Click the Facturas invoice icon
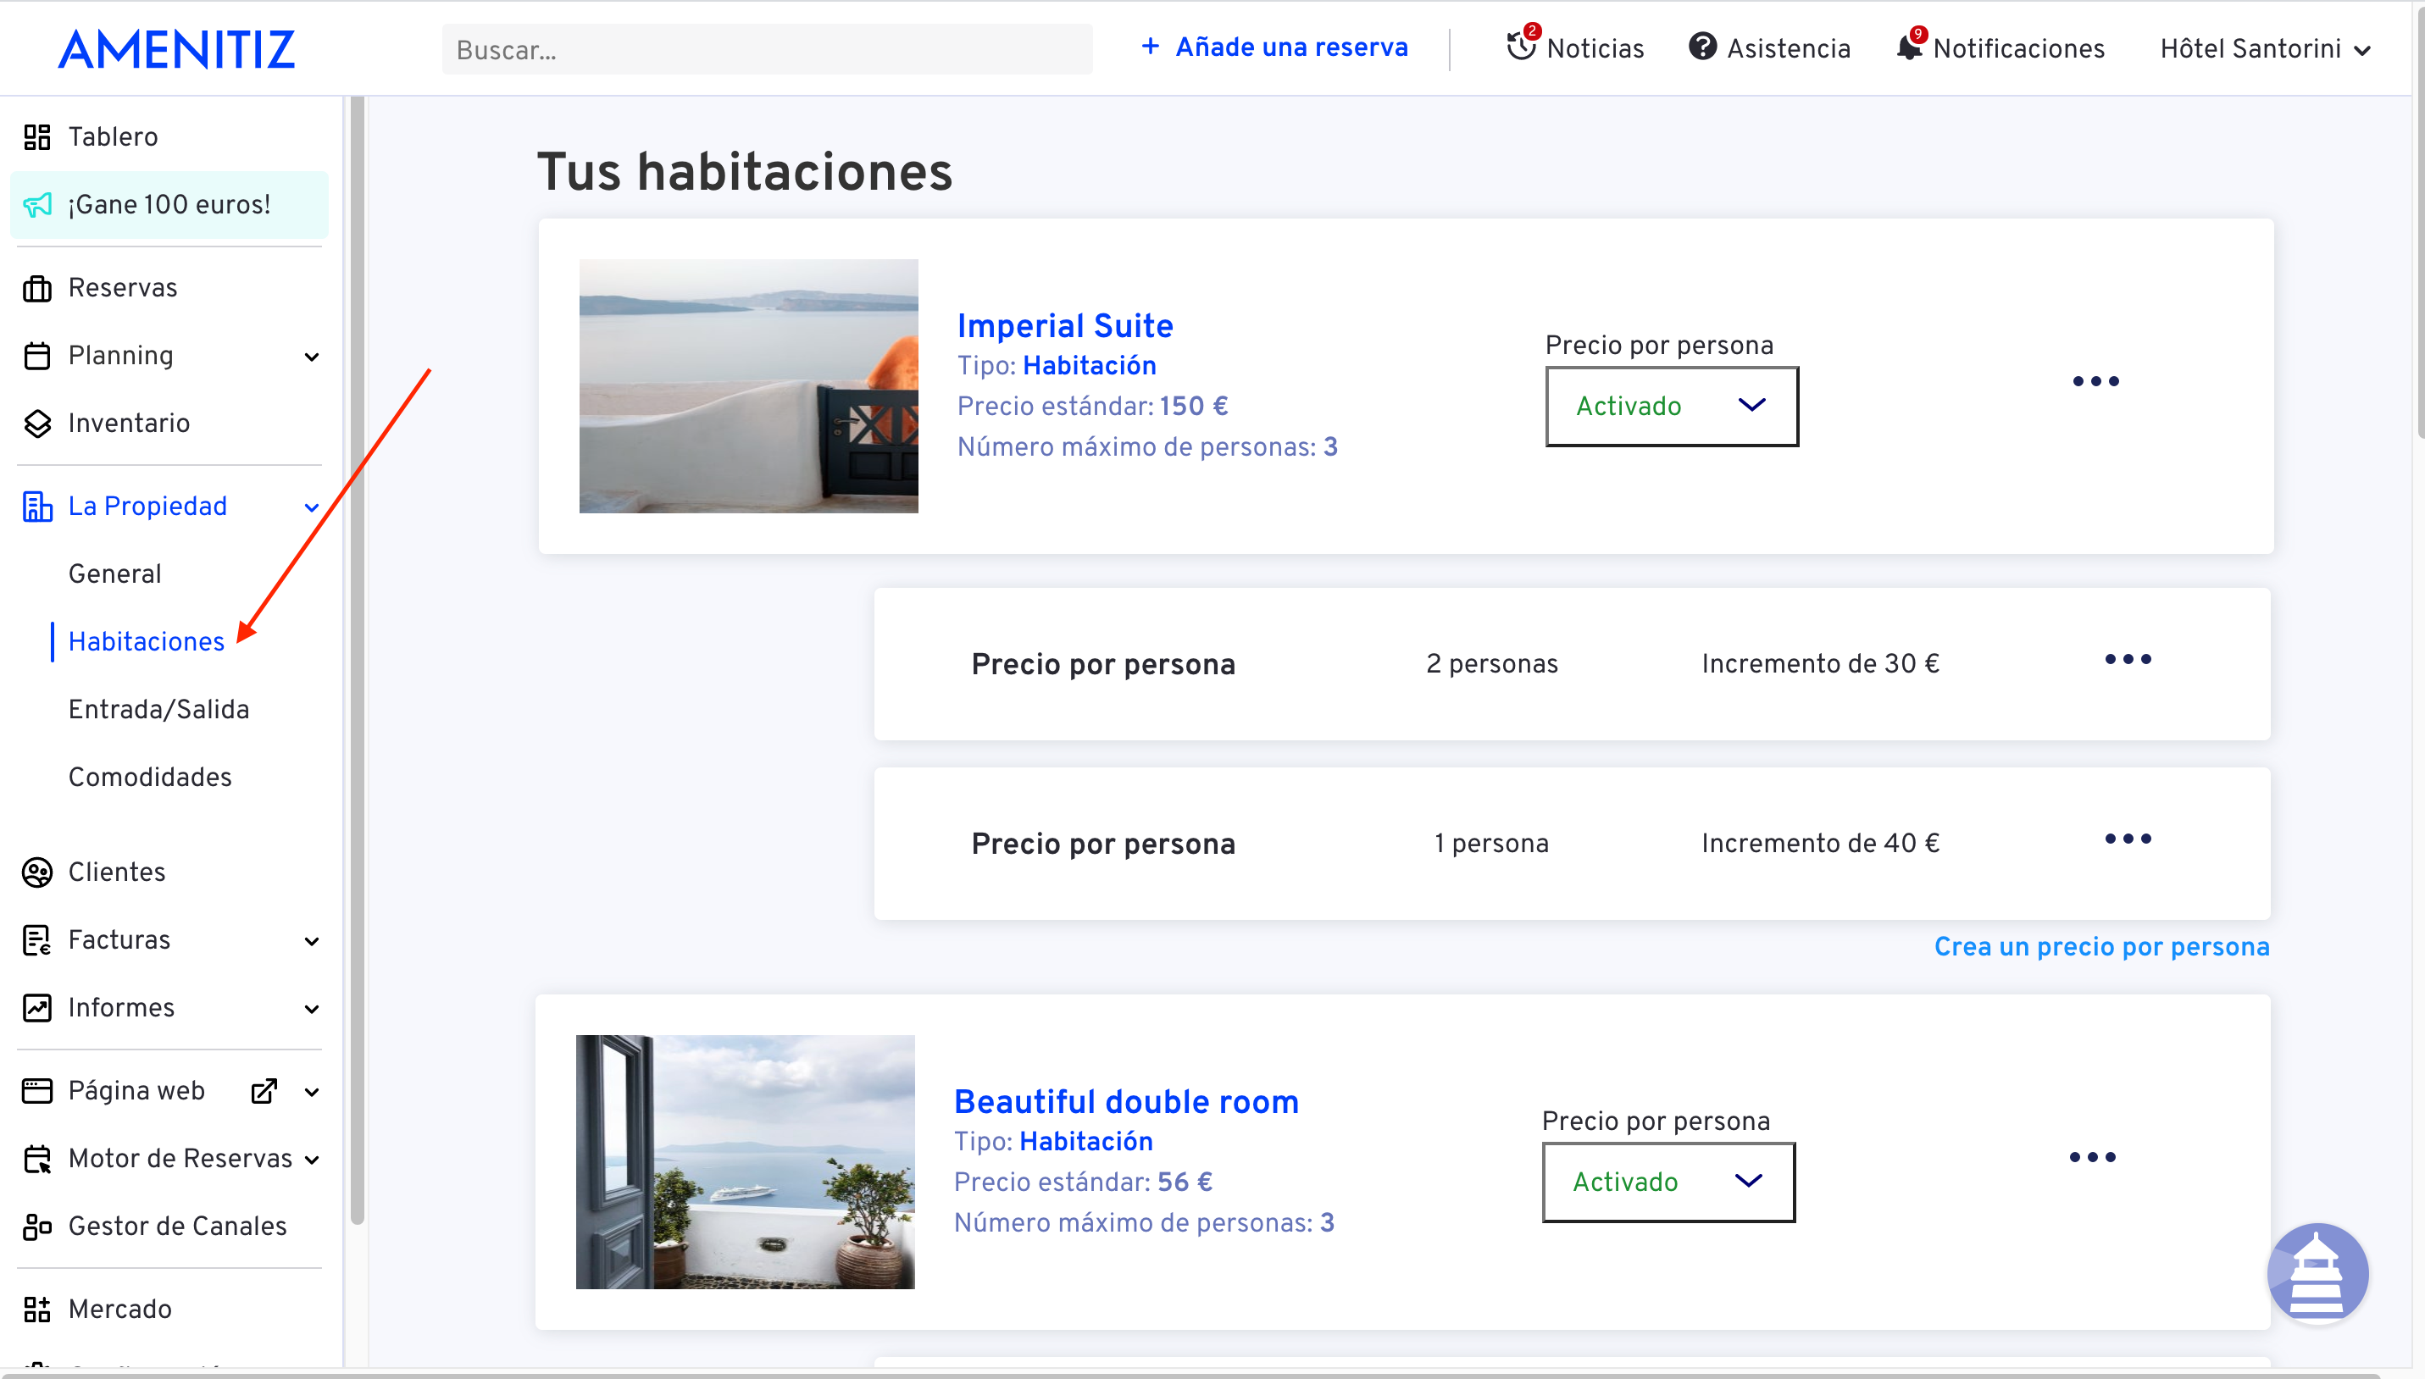 37,940
